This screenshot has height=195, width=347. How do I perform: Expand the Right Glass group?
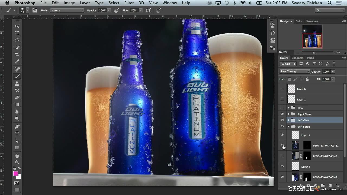pos(289,114)
